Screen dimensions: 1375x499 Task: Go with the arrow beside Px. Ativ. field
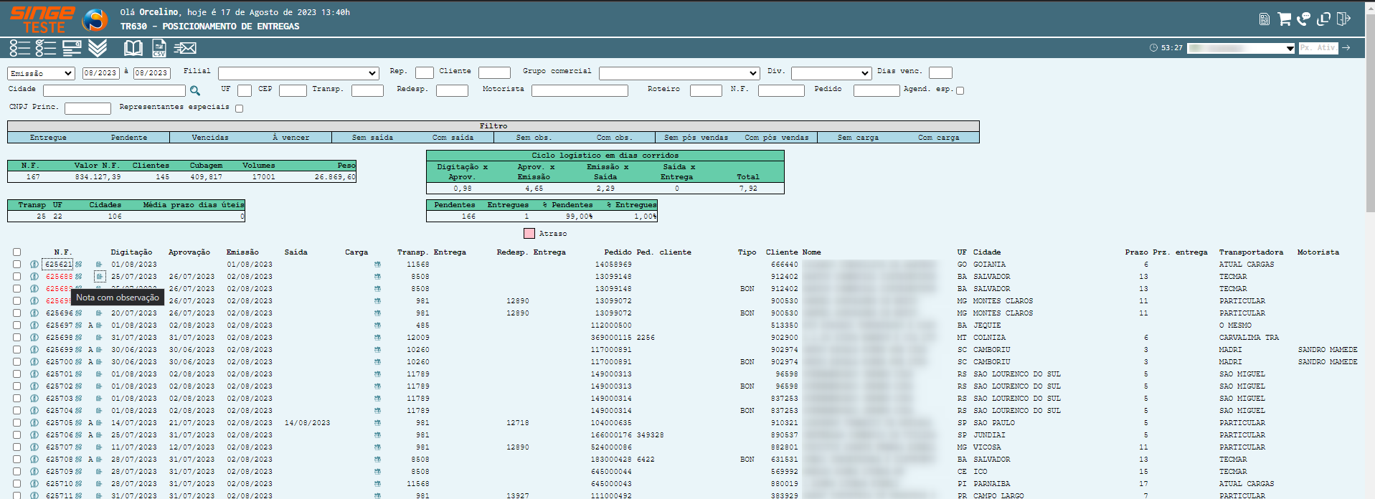pos(1346,48)
